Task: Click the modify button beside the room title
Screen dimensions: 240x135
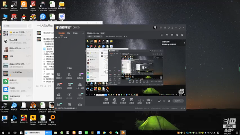Action: [x=102, y=33]
